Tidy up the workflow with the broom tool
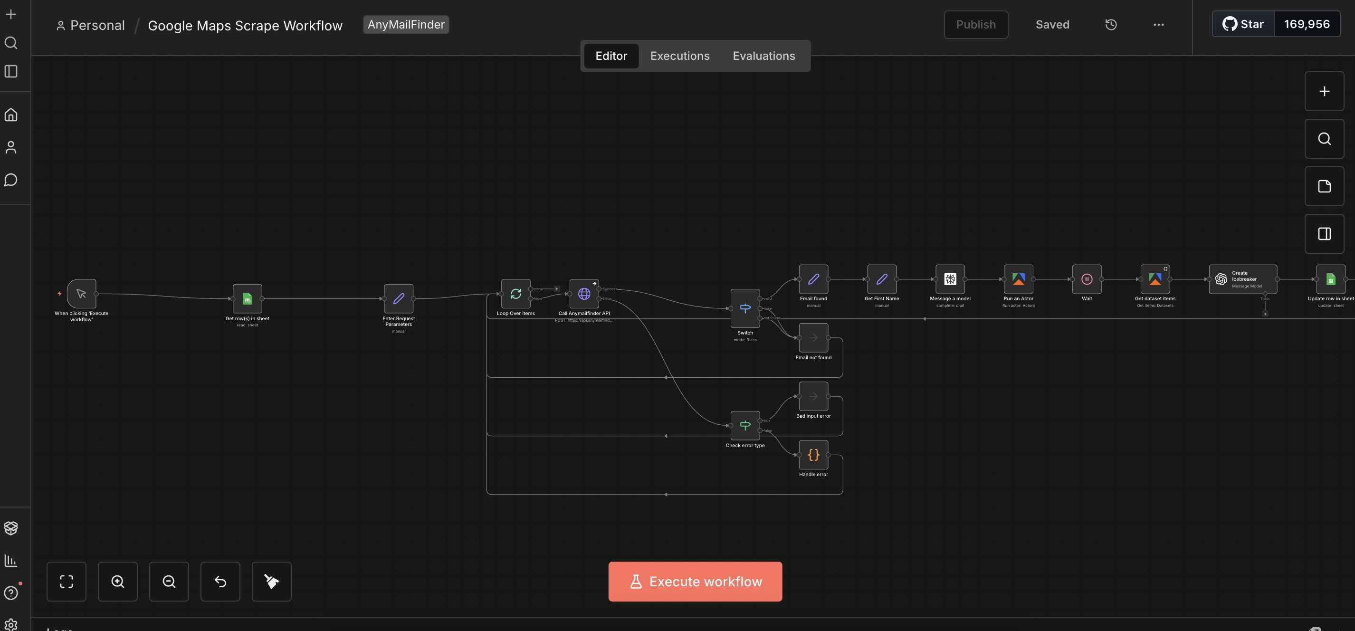1355x631 pixels. (271, 582)
